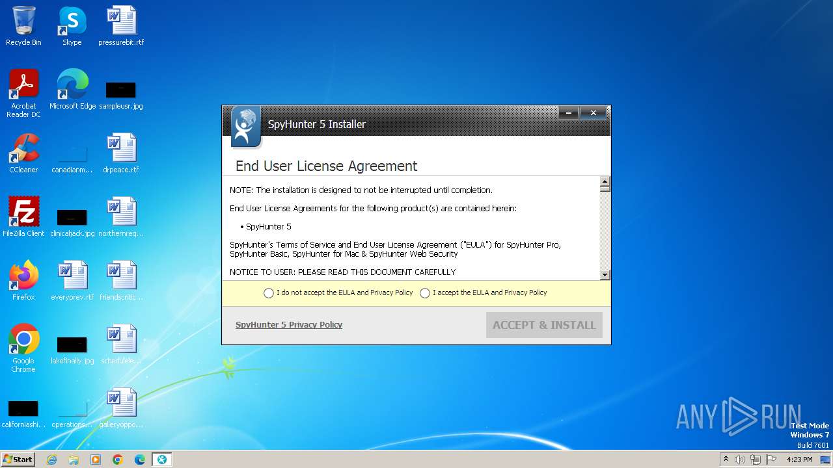Open the SpyHunter 5 Privacy Policy link
Image resolution: width=833 pixels, height=468 pixels.
[289, 325]
